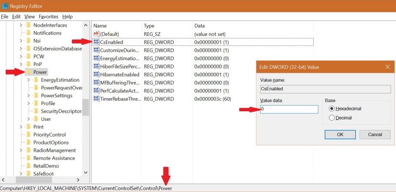
Task: Click the Profile folder icon
Action: coord(36,103)
